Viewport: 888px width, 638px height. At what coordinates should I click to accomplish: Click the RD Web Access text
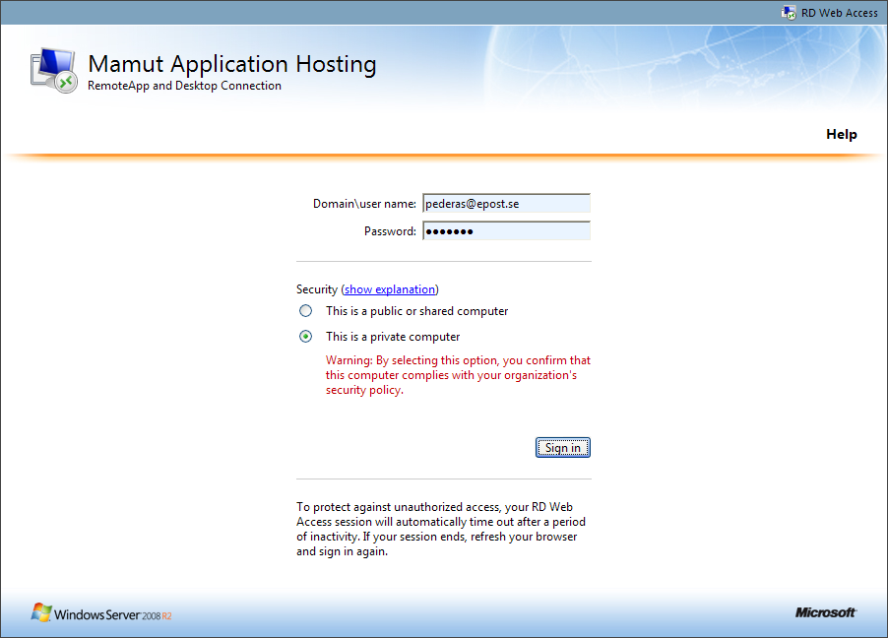840,13
